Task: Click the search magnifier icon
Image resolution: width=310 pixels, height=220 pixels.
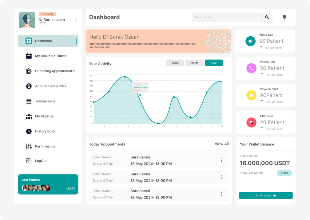Action: pos(267,17)
